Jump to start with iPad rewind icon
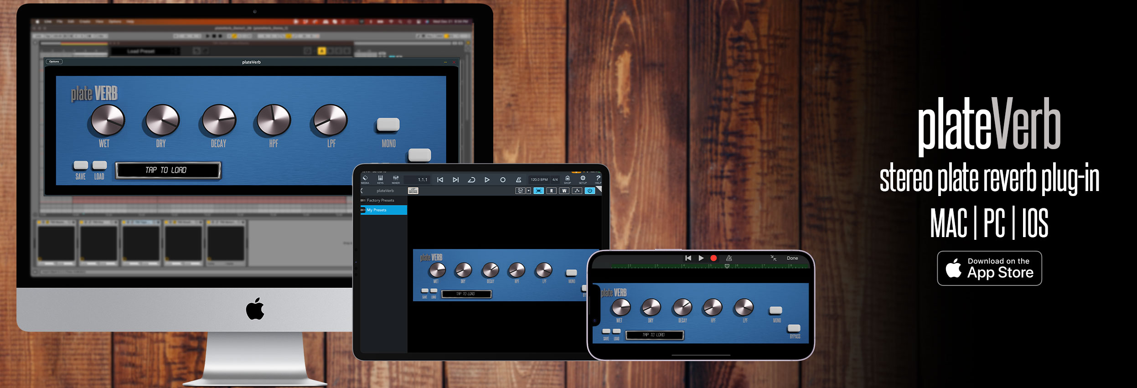 (440, 180)
